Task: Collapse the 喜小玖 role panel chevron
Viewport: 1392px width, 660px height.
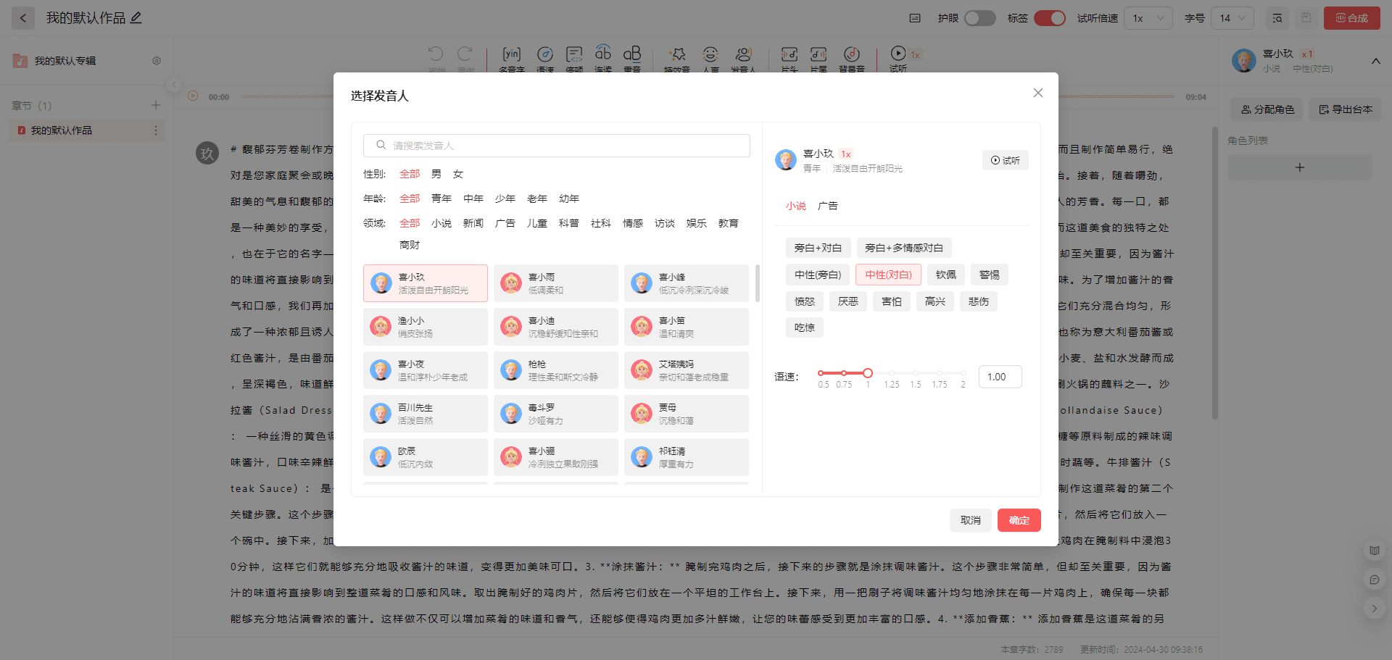Action: point(1375,61)
